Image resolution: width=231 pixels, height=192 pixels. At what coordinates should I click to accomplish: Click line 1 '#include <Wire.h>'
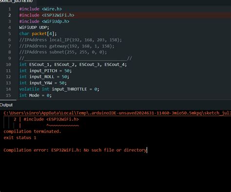[40, 9]
